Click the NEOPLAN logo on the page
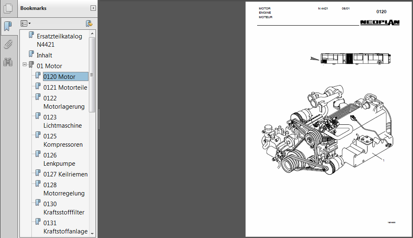This screenshot has height=238, width=413. pyautogui.click(x=380, y=23)
